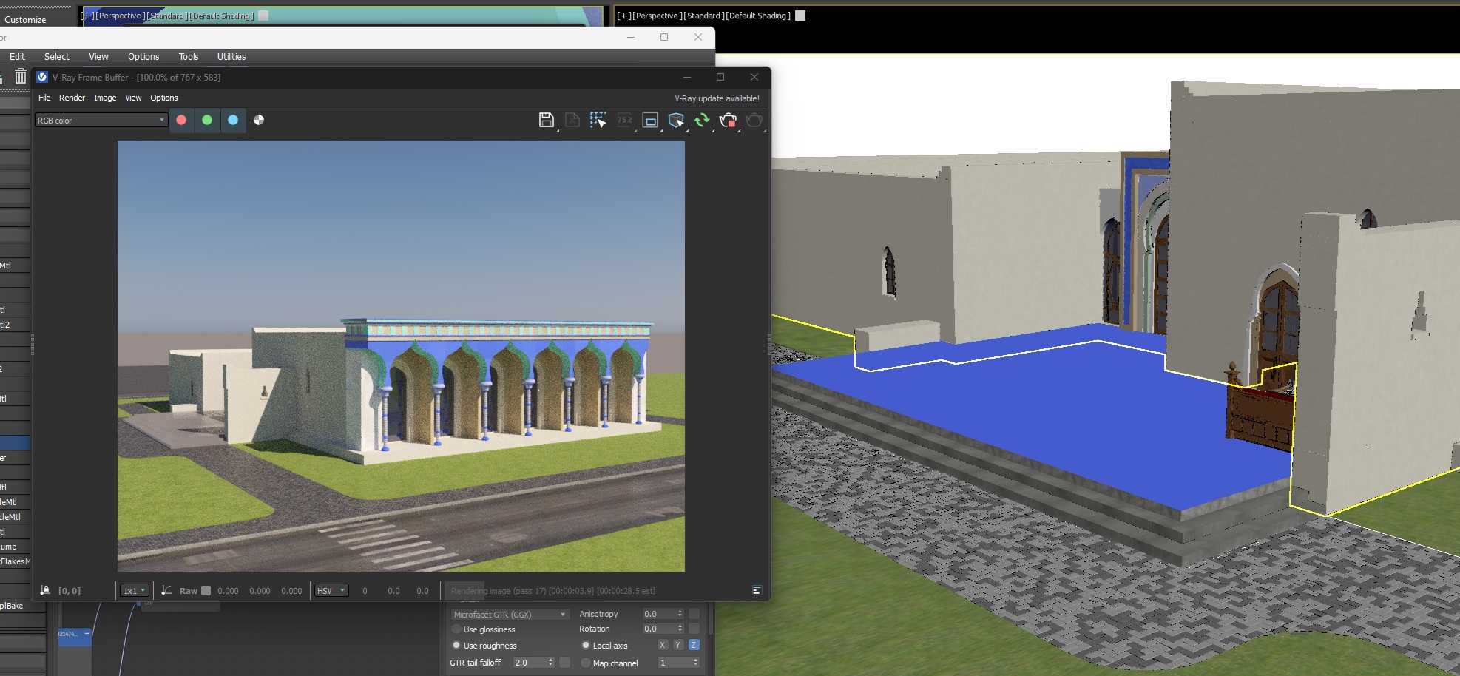Open the Microfacet GTR (GGX) dropdown
Screen dimensions: 1460x676
pos(510,614)
